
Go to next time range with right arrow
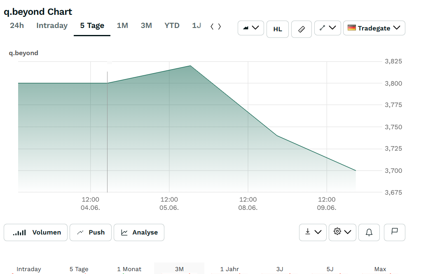[x=220, y=27]
